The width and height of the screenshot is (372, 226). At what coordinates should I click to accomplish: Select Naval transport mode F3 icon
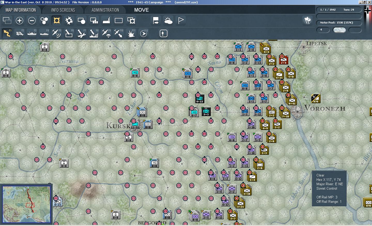point(32,33)
